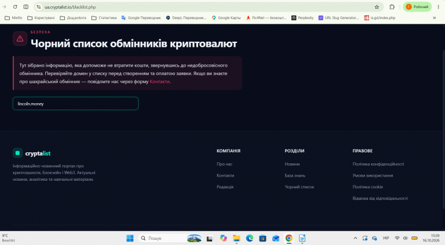
Task: Open Task View on the taskbar
Action: pos(209,238)
